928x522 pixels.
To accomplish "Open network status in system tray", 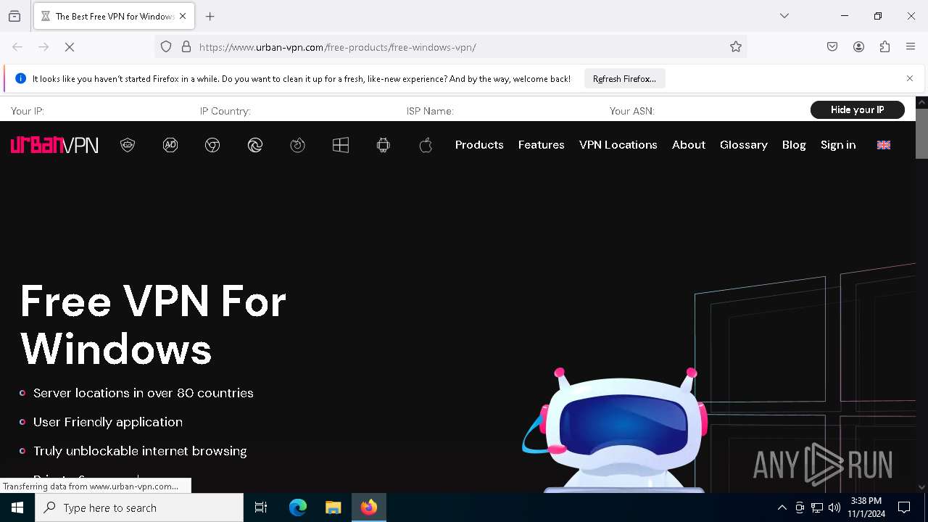I will [x=817, y=507].
